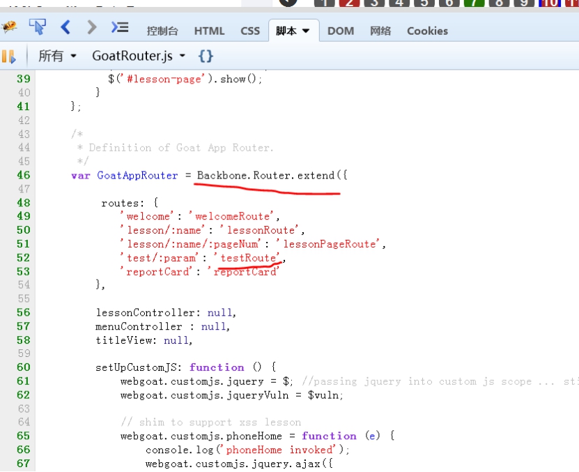Click comment "* Definition of Goat App Router."

pos(176,148)
